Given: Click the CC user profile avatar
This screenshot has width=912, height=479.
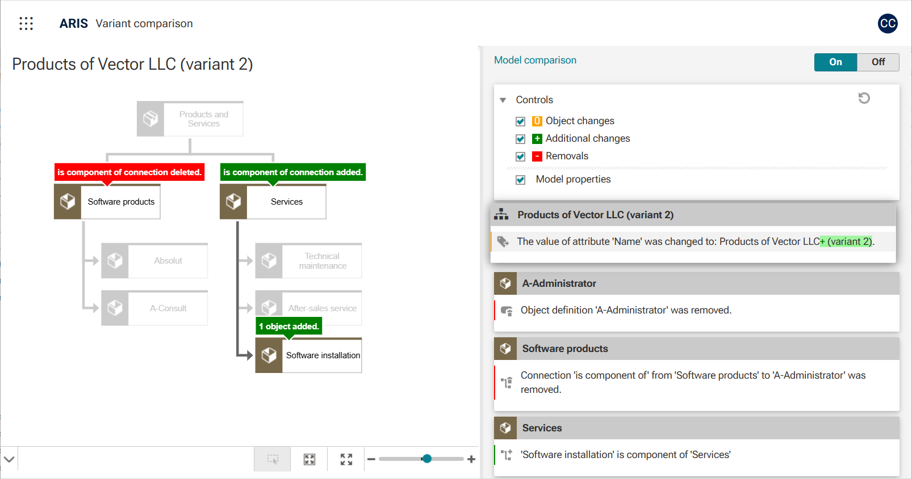Looking at the screenshot, I should [887, 23].
